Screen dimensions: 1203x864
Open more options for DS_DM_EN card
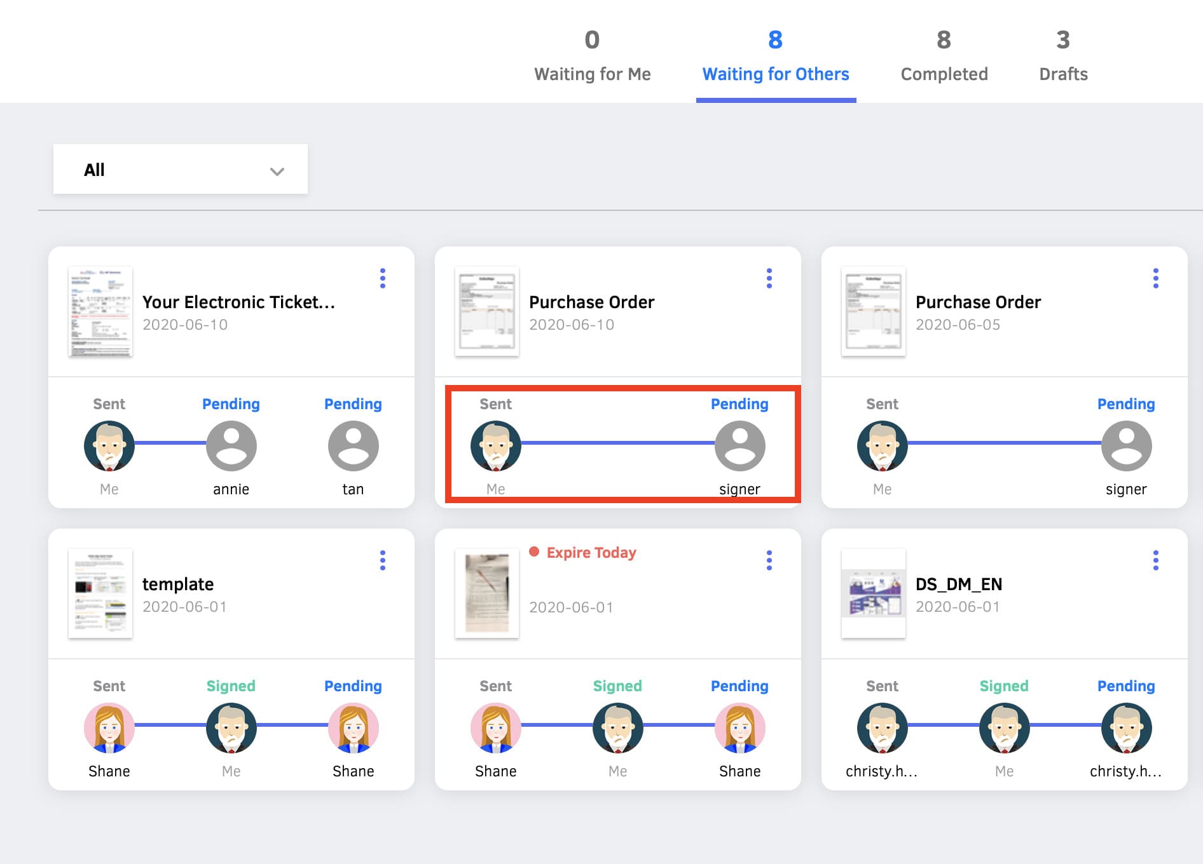click(x=1155, y=560)
